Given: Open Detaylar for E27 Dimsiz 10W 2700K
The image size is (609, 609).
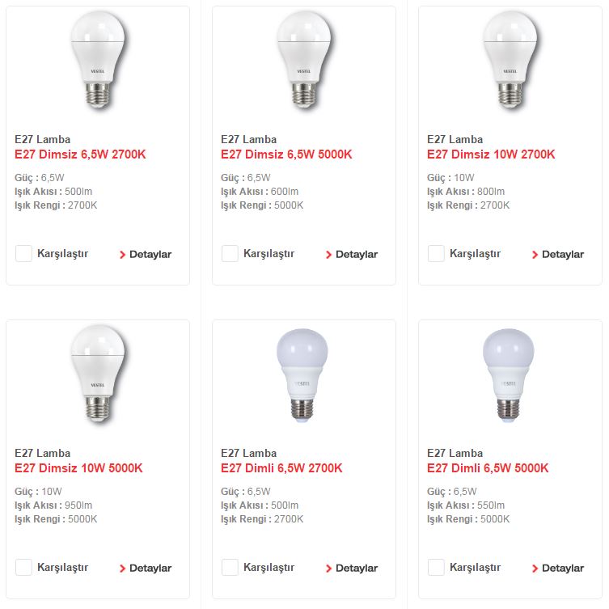Looking at the screenshot, I should (559, 255).
